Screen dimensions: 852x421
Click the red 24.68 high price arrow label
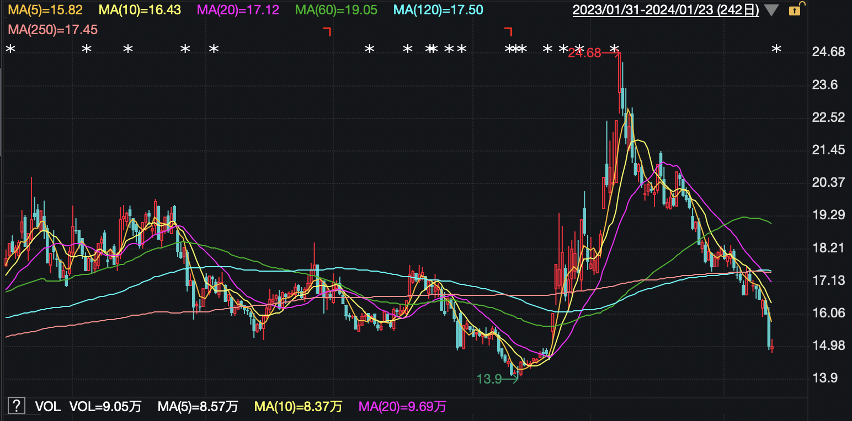[585, 53]
